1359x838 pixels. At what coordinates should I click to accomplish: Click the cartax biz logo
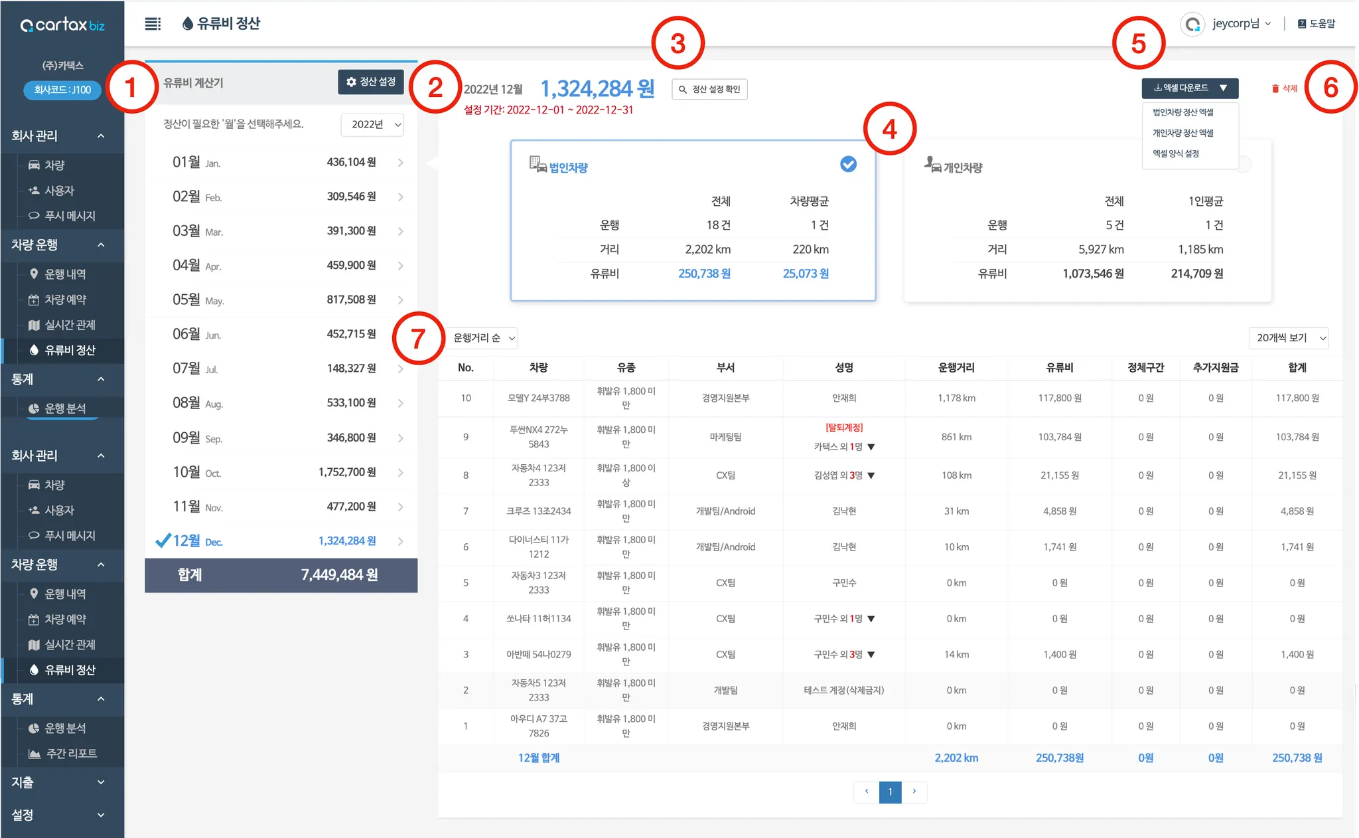[62, 25]
